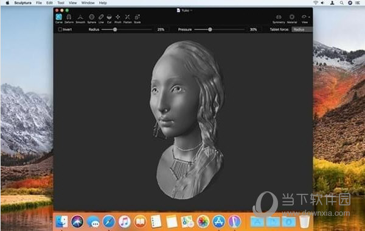Click the user account icon in menu bar
This screenshot has height=231, width=365.
click(x=332, y=3)
